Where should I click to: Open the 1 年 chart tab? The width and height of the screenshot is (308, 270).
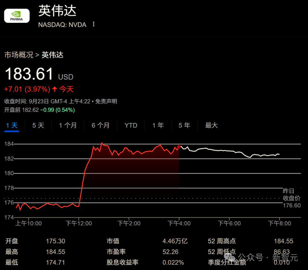[158, 125]
